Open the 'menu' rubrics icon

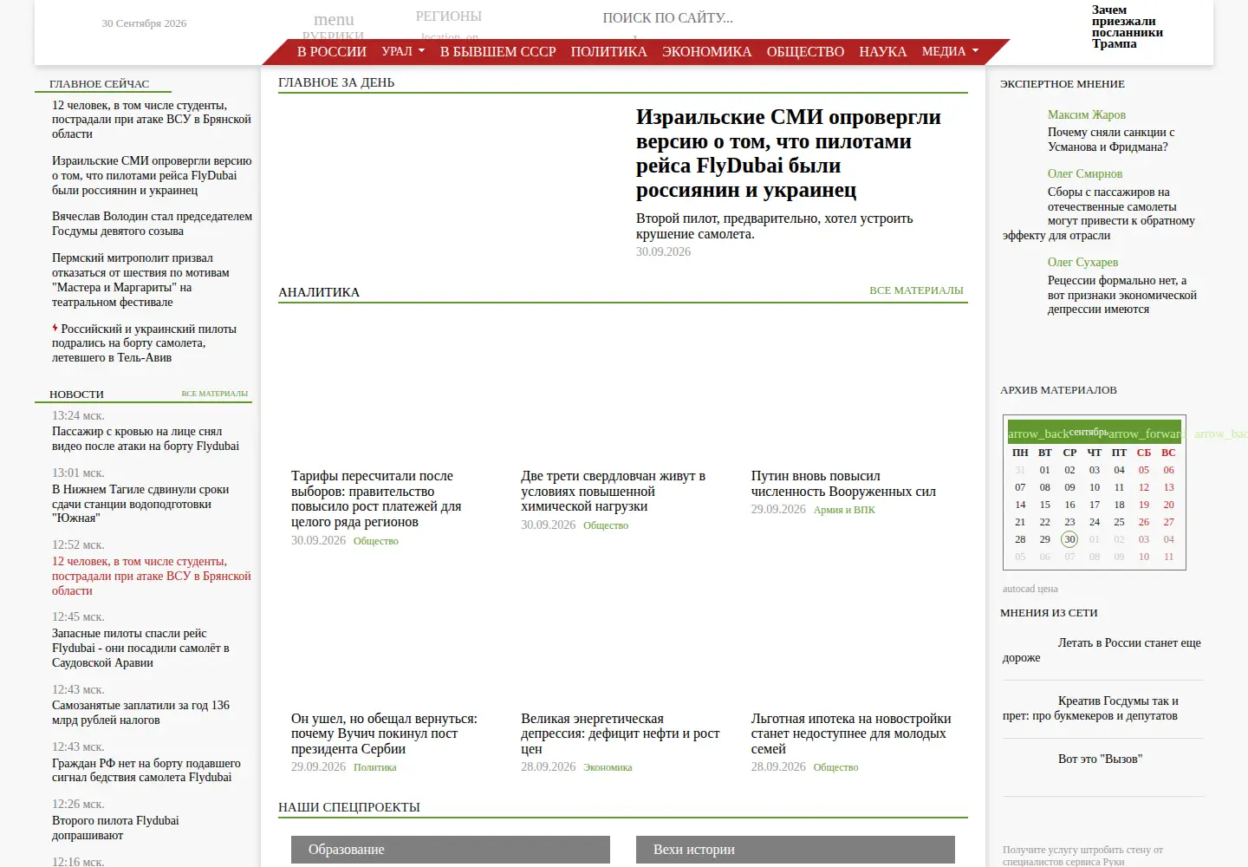click(334, 19)
